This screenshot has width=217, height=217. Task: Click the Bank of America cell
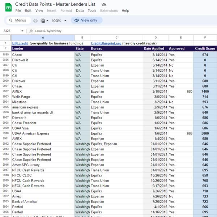pyautogui.click(x=43, y=202)
